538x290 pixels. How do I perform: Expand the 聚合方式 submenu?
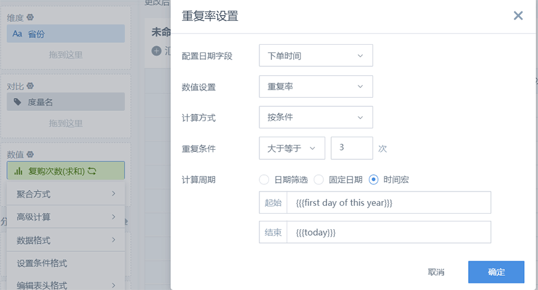pyautogui.click(x=66, y=194)
